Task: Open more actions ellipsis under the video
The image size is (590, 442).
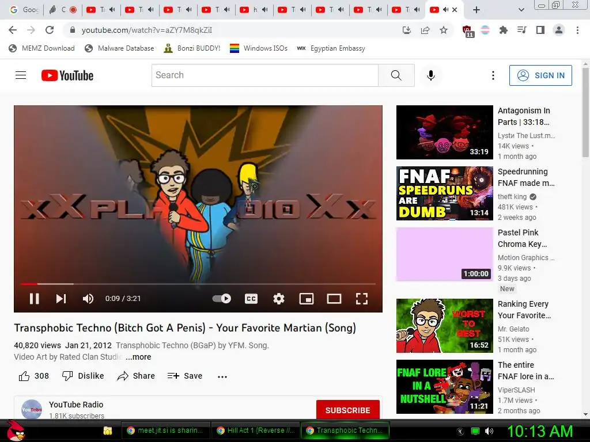Action: click(x=222, y=376)
